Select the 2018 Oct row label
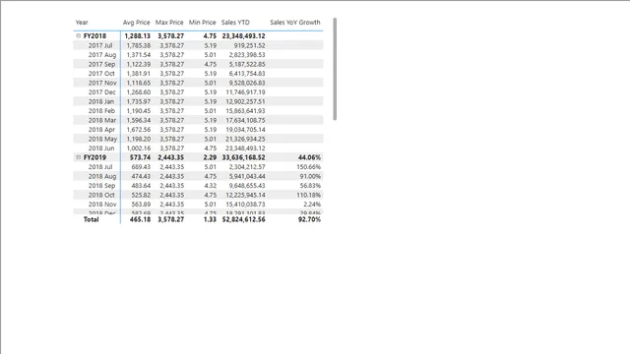Screen dimensions: 630x354 coord(101,195)
